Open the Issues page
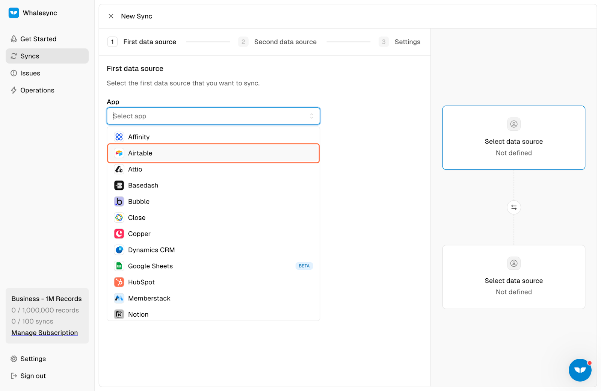601x391 pixels. (47, 73)
